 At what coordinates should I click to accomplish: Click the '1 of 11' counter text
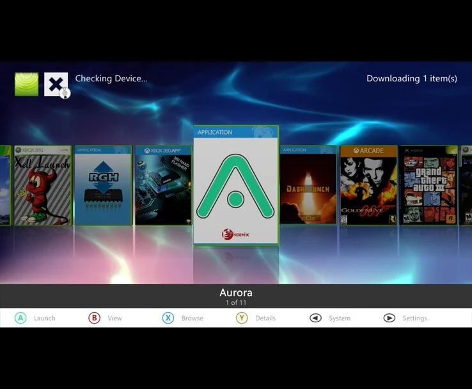tap(236, 302)
